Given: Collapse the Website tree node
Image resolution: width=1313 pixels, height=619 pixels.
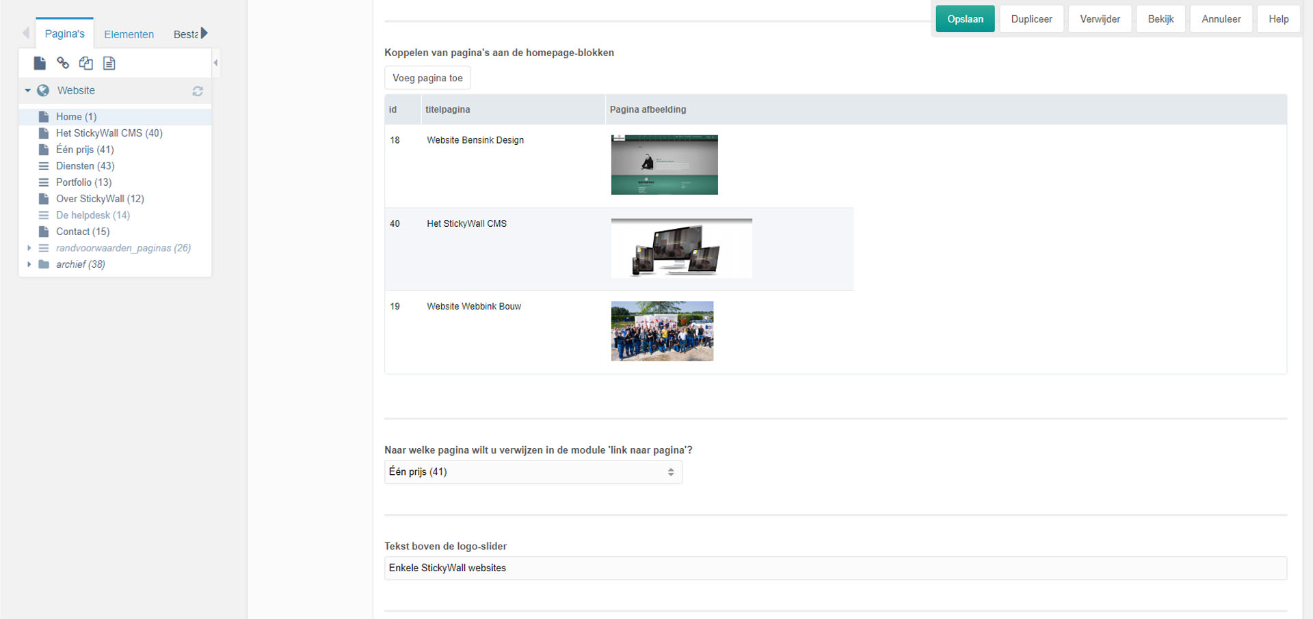Looking at the screenshot, I should [28, 91].
